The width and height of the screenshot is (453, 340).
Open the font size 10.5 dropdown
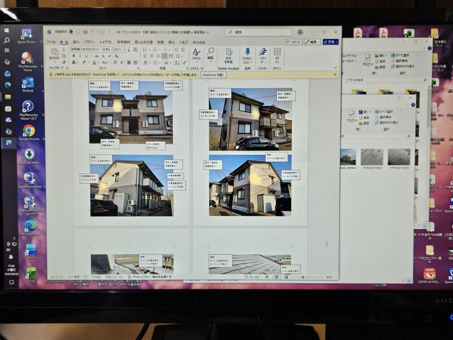click(x=123, y=49)
